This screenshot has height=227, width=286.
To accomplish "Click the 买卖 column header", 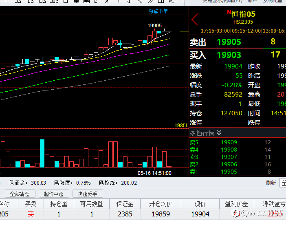I will pos(31,204).
